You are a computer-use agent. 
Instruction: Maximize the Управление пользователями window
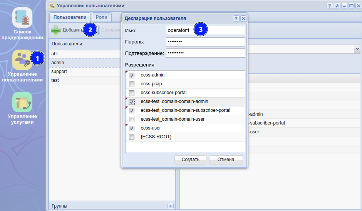[351, 6]
